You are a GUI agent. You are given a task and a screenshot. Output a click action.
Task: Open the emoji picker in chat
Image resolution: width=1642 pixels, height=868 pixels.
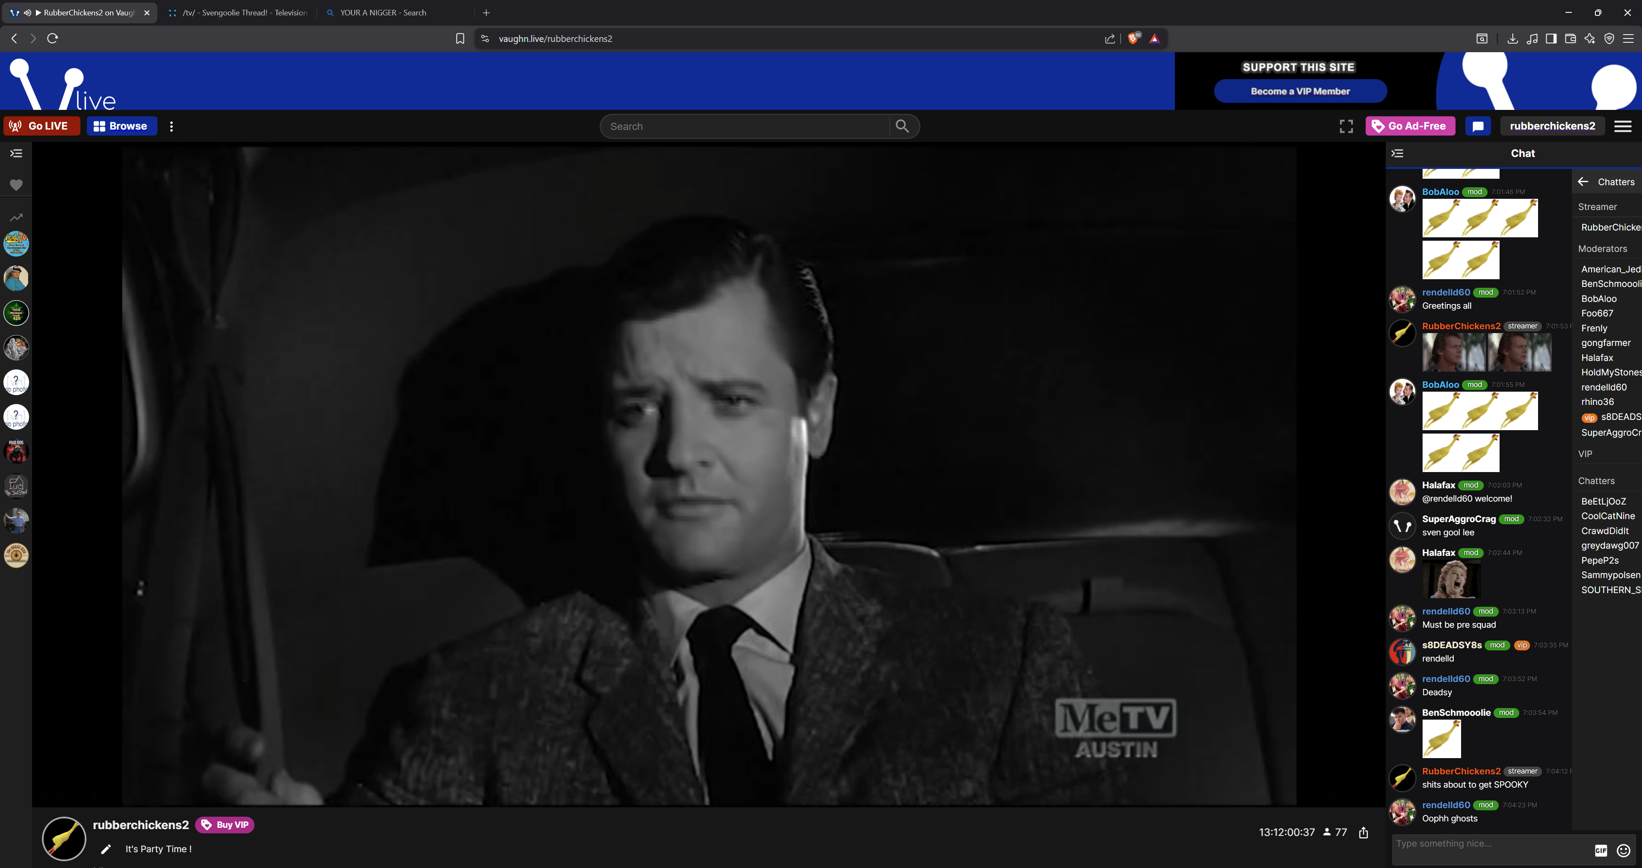point(1623,850)
